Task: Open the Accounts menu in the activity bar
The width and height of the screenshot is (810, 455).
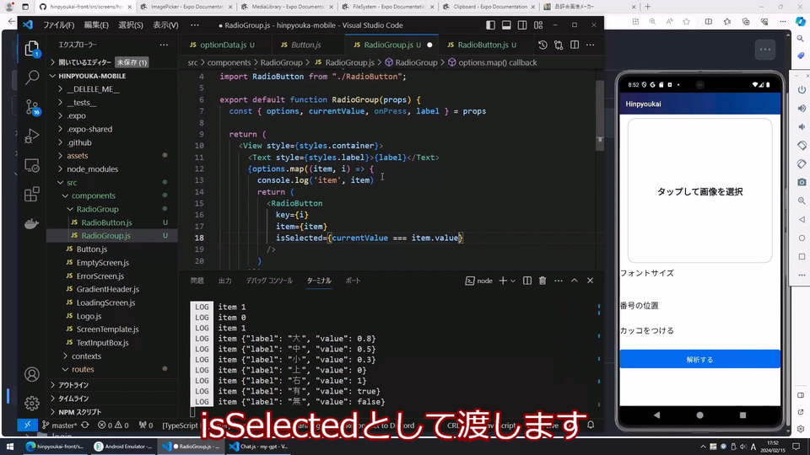Action: [32, 374]
